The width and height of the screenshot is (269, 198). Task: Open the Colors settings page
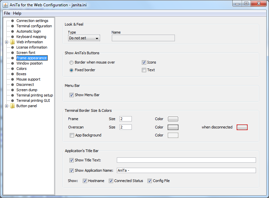click(x=21, y=69)
